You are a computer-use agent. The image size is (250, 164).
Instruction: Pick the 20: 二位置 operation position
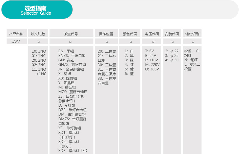tap(107, 51)
